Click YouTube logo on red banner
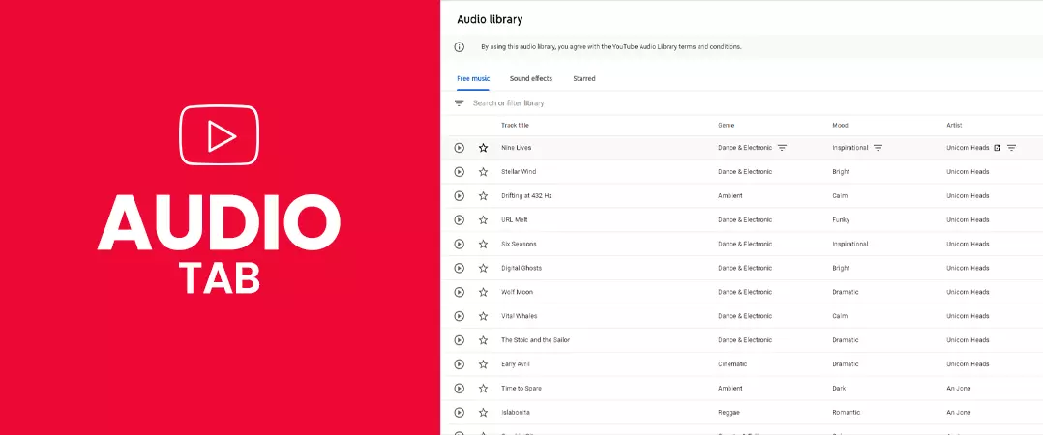Image resolution: width=1043 pixels, height=435 pixels. click(219, 134)
